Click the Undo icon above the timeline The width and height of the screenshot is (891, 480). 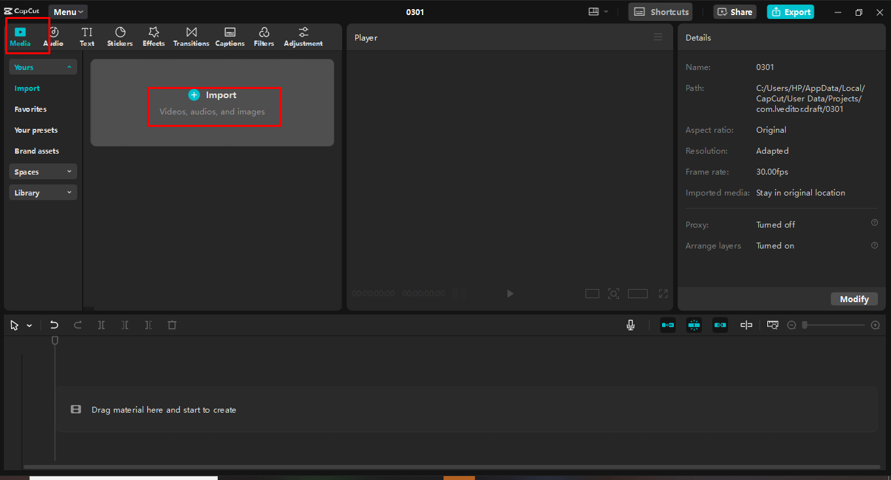[x=54, y=324]
